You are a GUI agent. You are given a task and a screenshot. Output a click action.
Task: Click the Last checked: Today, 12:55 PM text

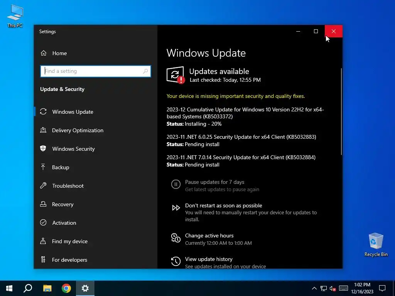point(225,80)
